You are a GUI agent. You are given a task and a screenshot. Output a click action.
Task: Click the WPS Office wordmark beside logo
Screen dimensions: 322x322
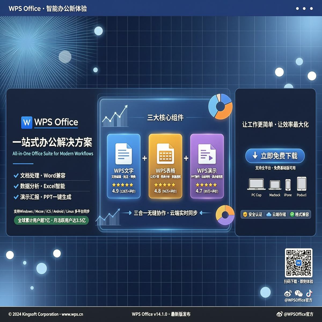(56, 122)
